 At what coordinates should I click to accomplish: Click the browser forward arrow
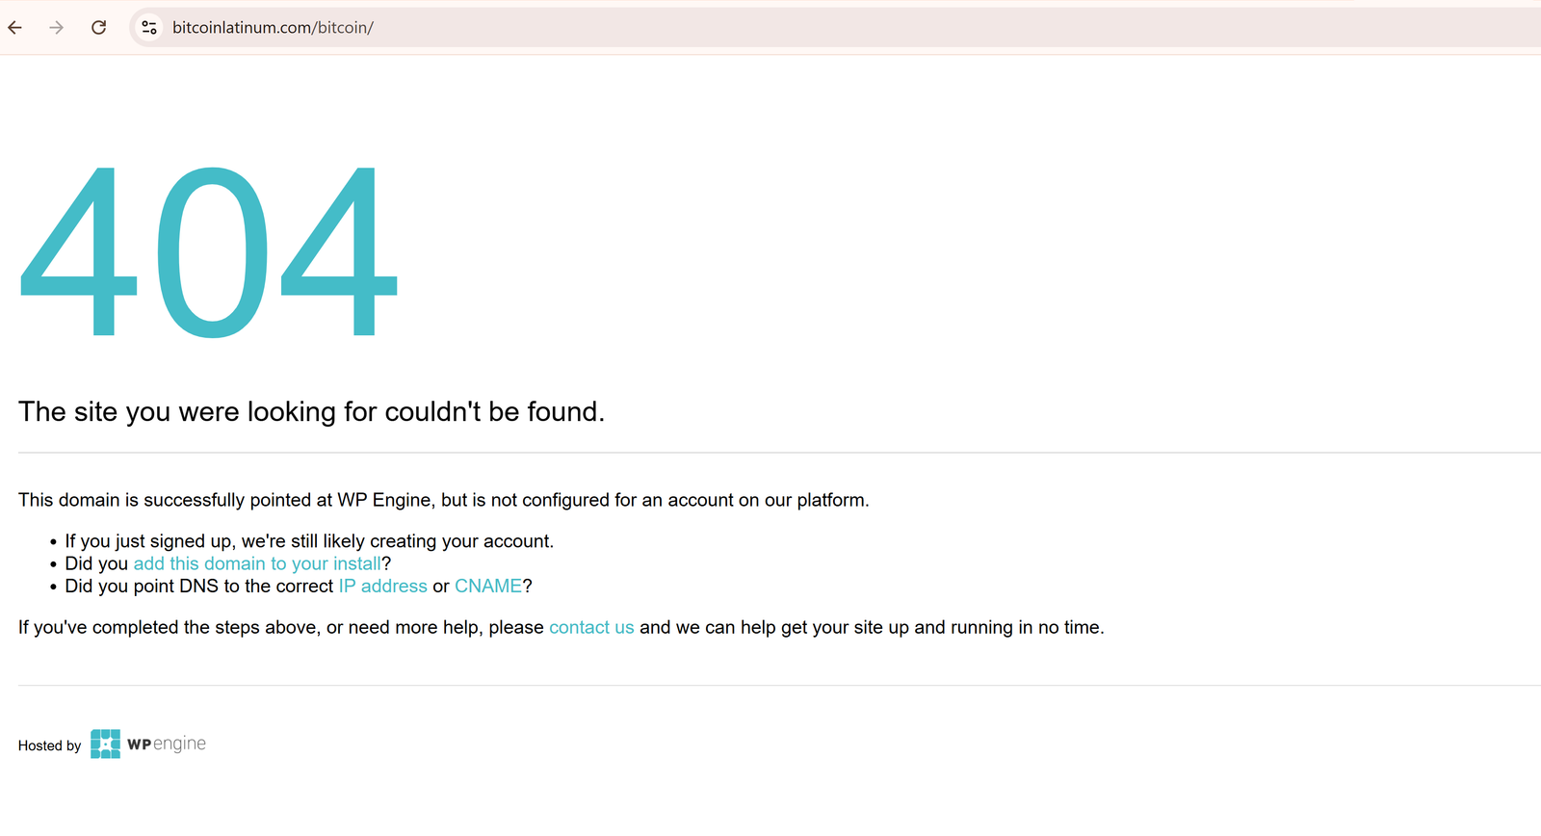point(57,28)
